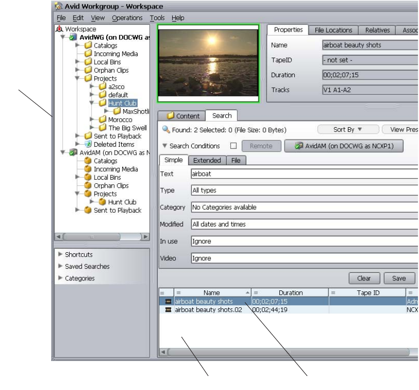
Task: Click the Orphan Clips folder icon under AvidWG
Action: [88, 70]
